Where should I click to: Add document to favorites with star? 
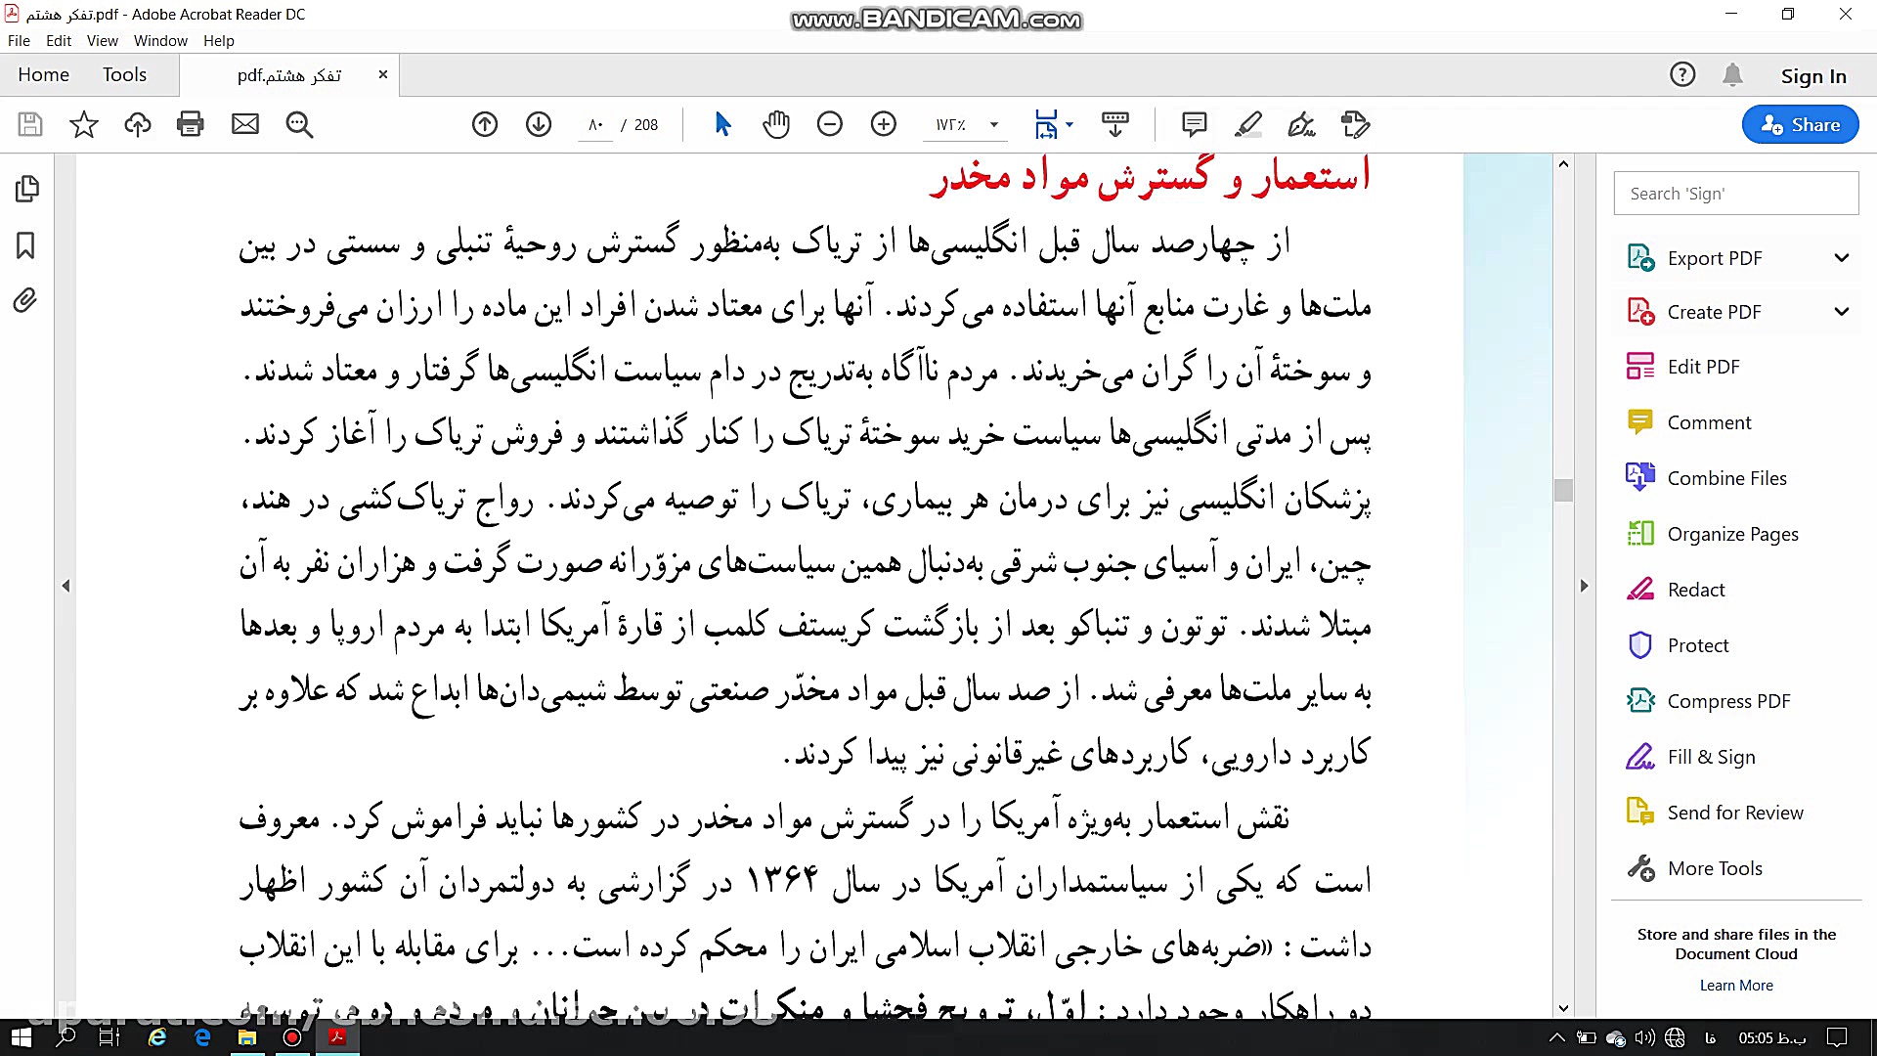click(84, 124)
